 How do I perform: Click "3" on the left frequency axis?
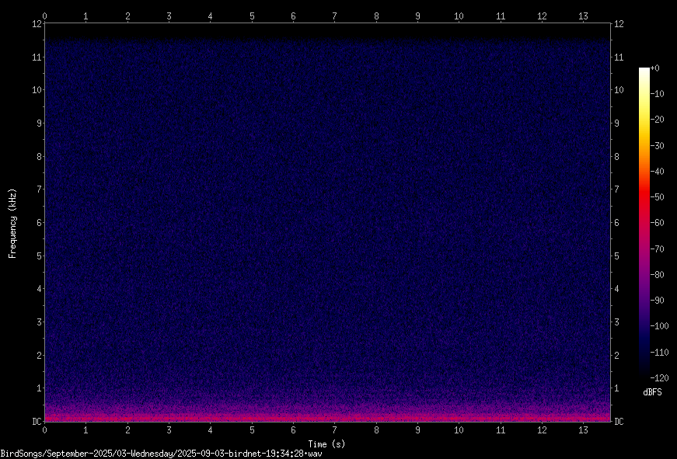(x=40, y=322)
